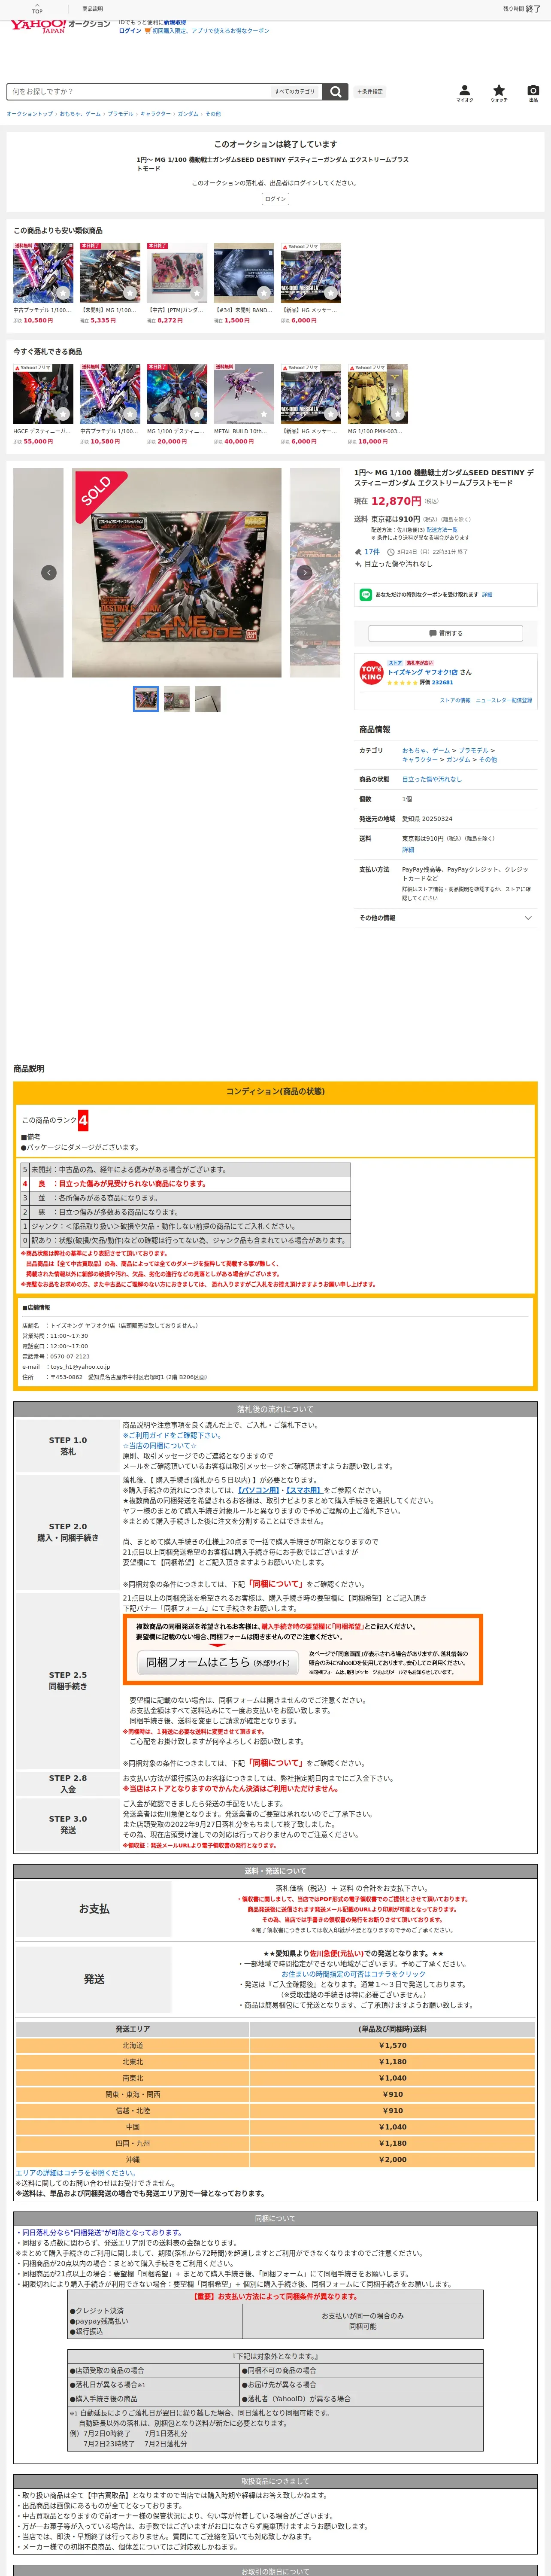551x2576 pixels.
Task: Open トイズキング ヤフオク!店 store link
Action: (x=422, y=672)
